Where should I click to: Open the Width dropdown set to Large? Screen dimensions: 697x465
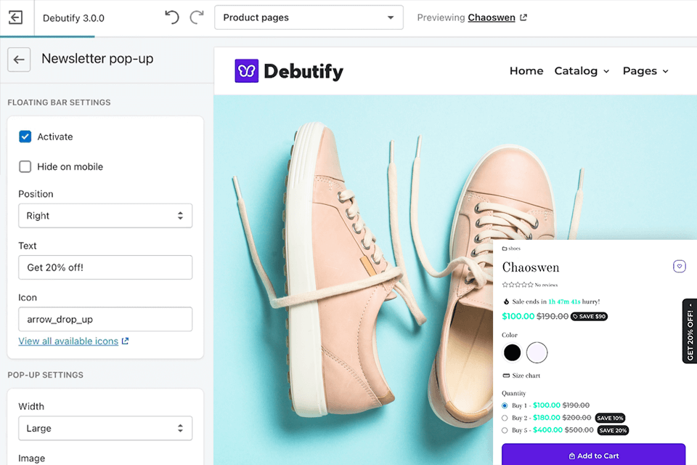point(105,429)
